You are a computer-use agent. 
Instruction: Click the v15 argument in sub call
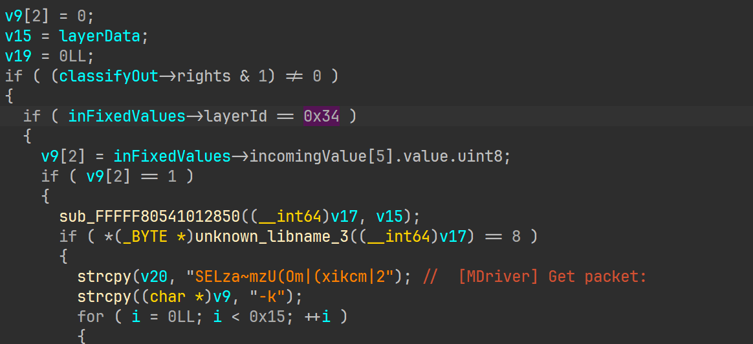pyautogui.click(x=389, y=217)
